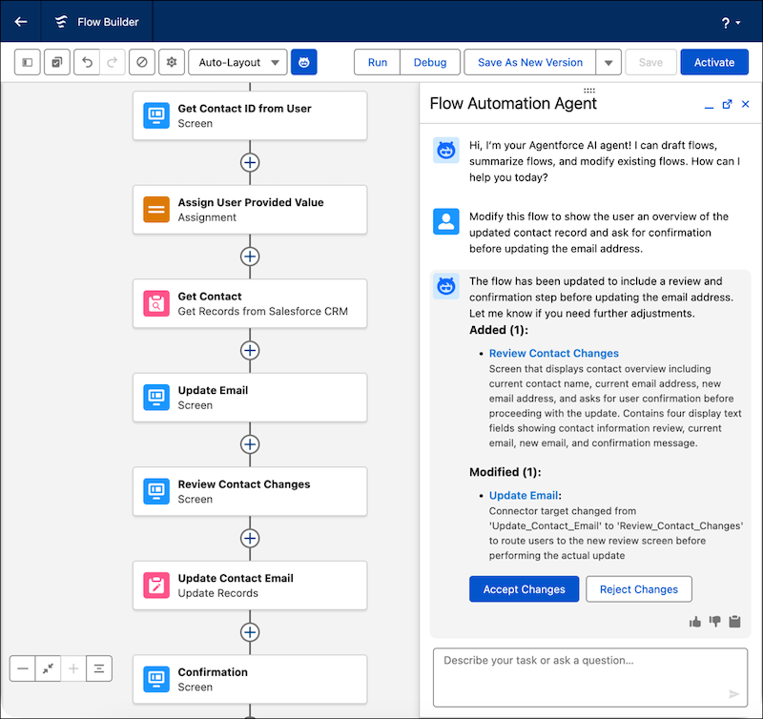
Task: Add element below Get Contact ID from User
Action: [250, 162]
